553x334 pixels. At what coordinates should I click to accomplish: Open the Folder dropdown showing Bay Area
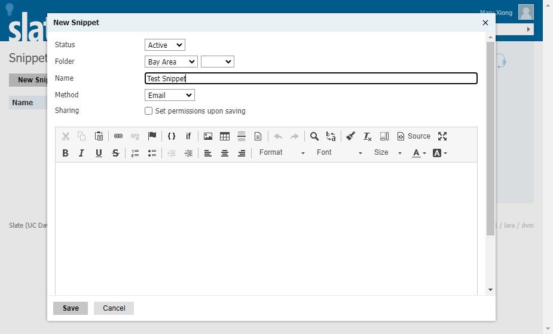[x=171, y=62]
